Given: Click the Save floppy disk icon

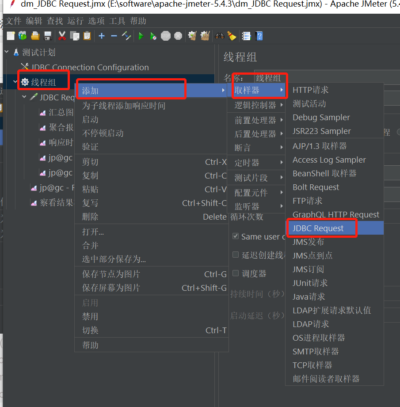Looking at the screenshot, I should pos(48,36).
